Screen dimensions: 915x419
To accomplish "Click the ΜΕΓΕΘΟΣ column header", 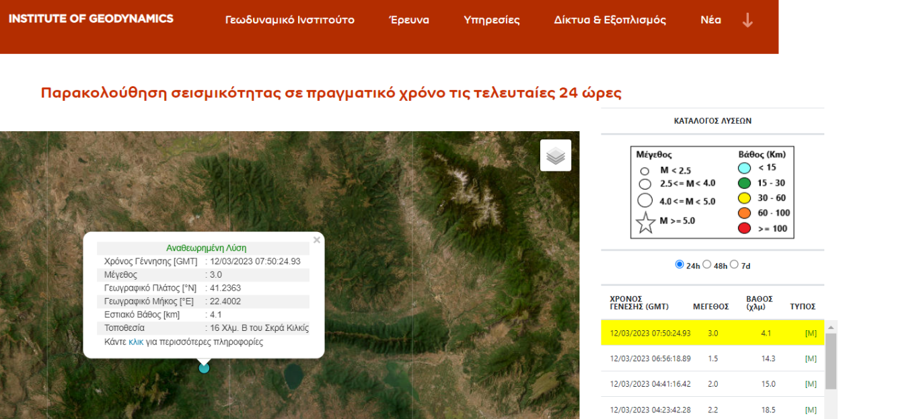I will coord(711,307).
